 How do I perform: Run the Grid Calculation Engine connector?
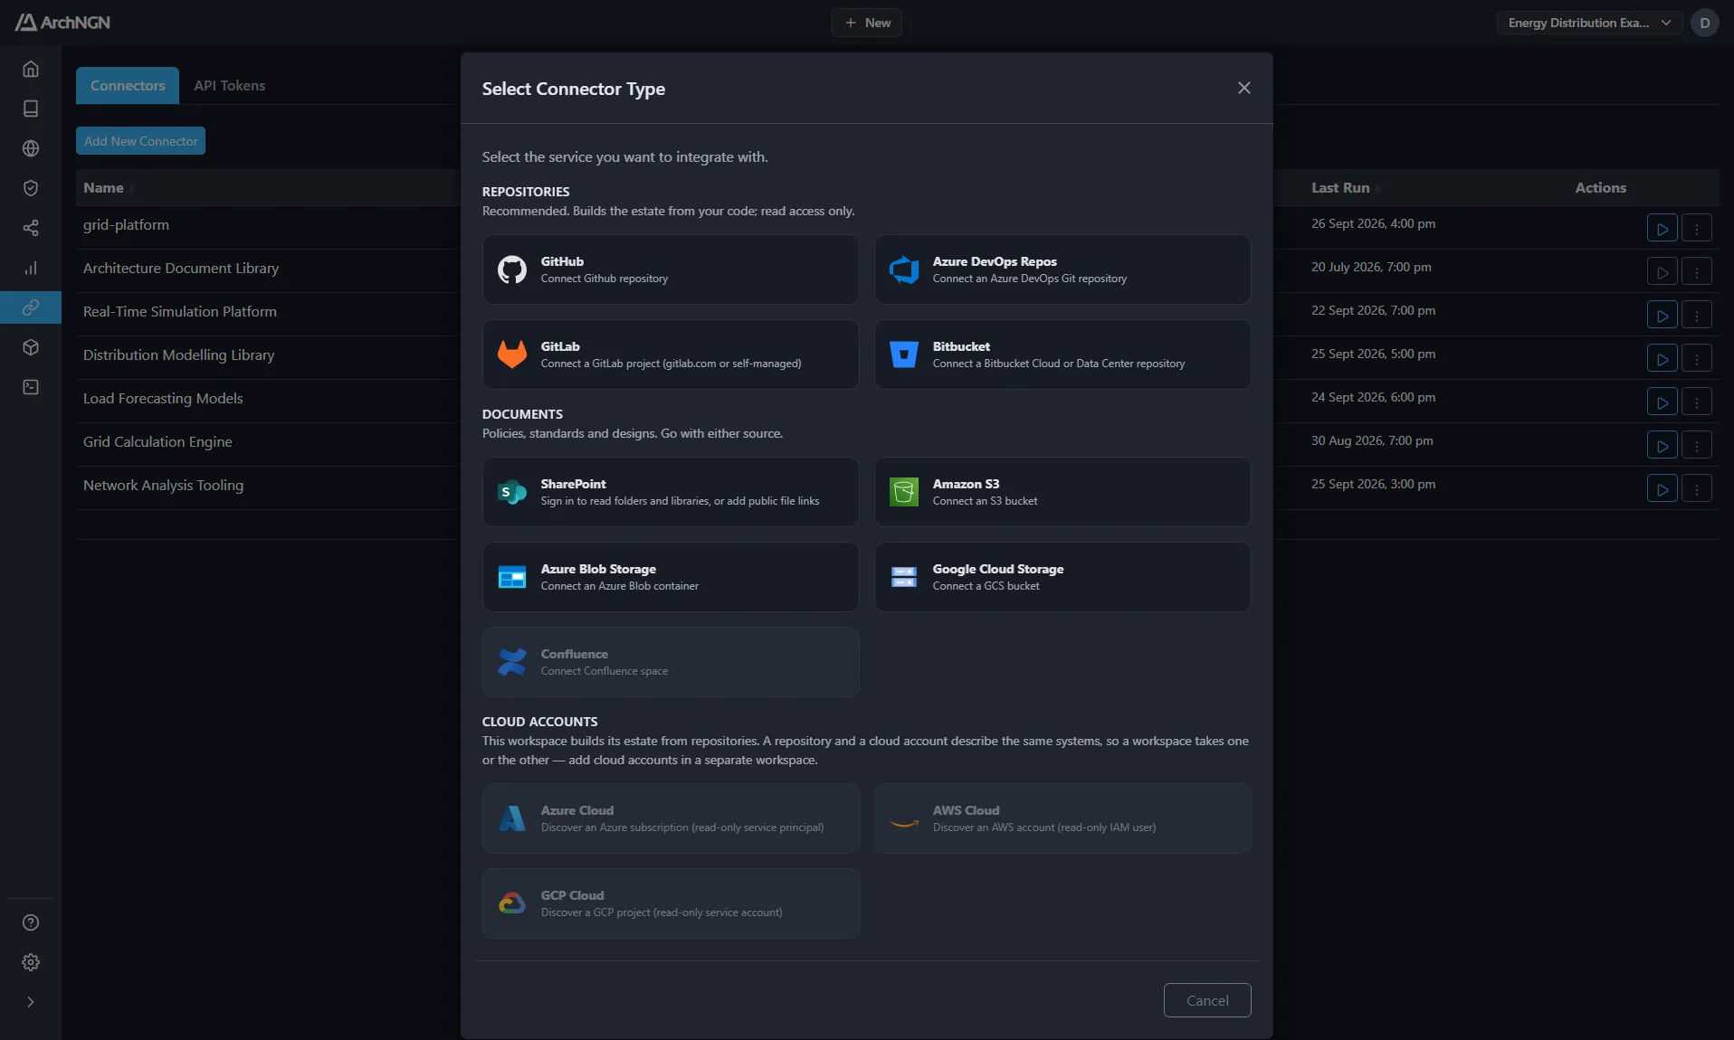[x=1662, y=445]
